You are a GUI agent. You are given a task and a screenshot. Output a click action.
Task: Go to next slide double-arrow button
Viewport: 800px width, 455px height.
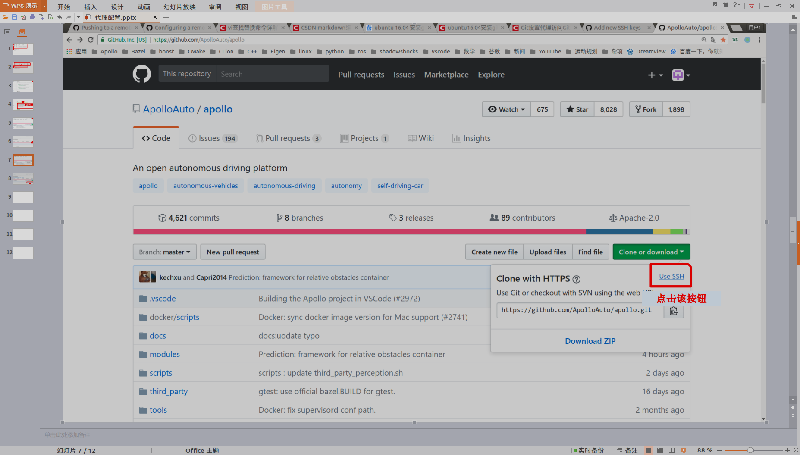click(793, 416)
